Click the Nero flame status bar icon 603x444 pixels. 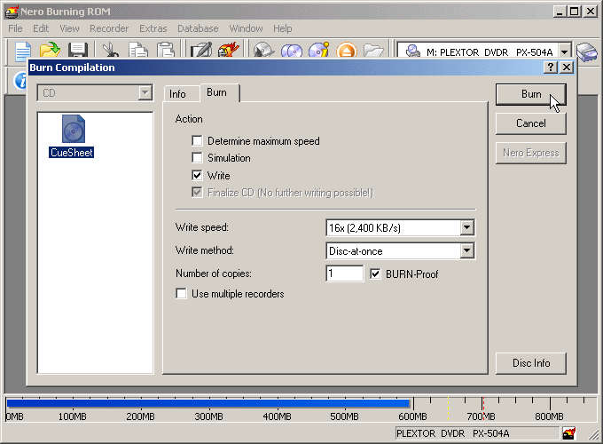[568, 433]
